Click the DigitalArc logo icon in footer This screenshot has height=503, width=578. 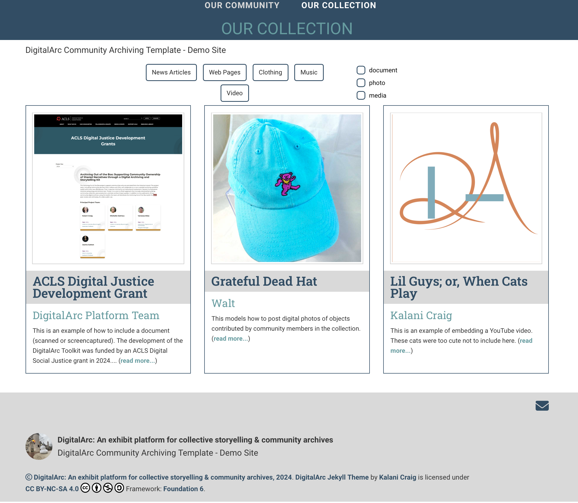(x=39, y=446)
